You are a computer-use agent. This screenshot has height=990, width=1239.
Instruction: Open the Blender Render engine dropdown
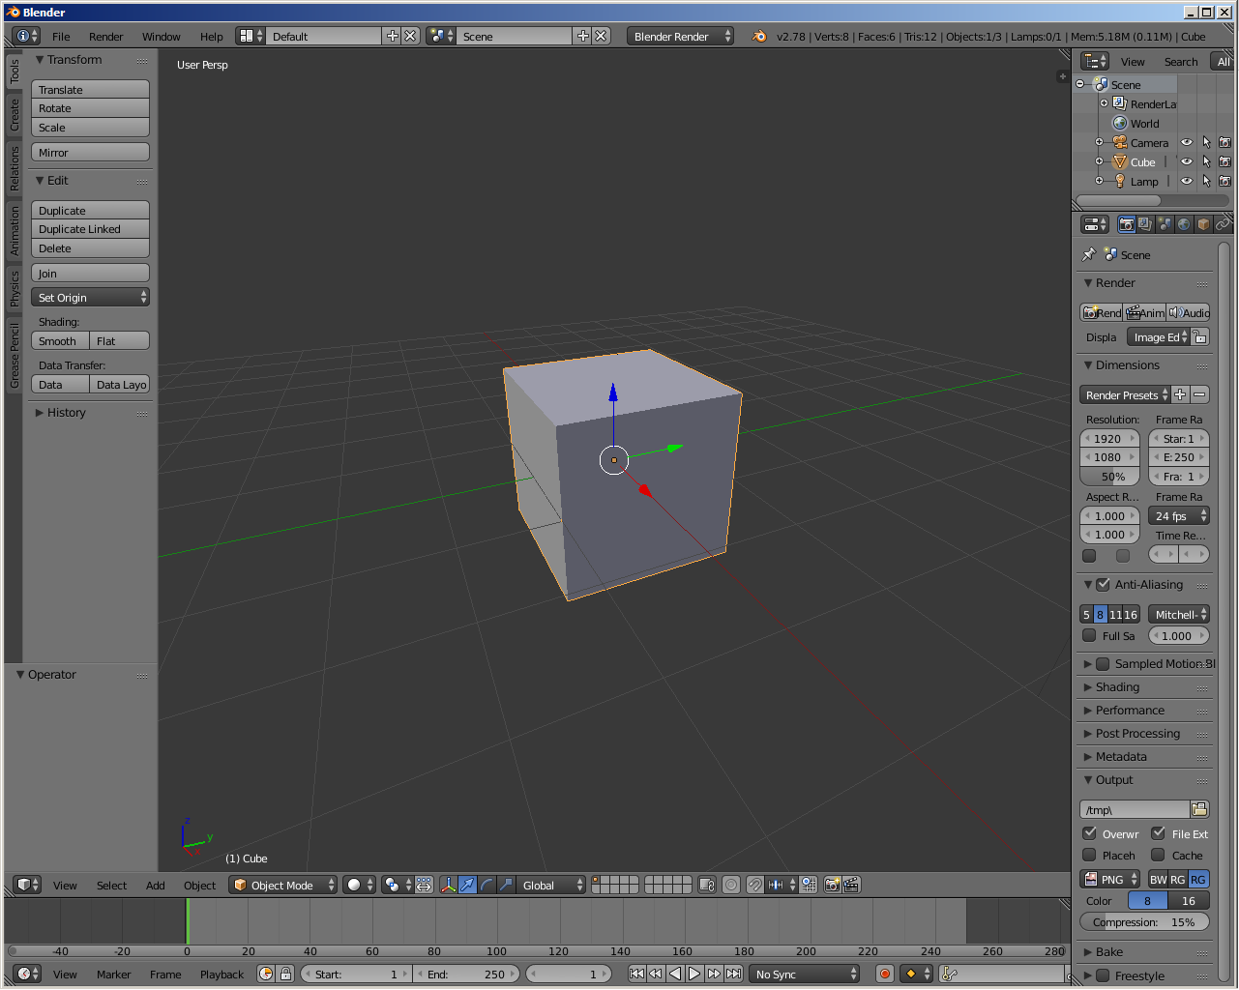tap(680, 36)
